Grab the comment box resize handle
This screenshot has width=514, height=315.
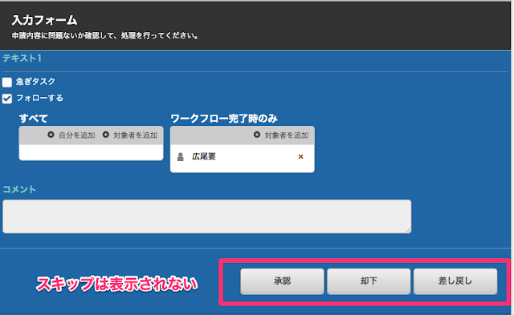(x=408, y=230)
